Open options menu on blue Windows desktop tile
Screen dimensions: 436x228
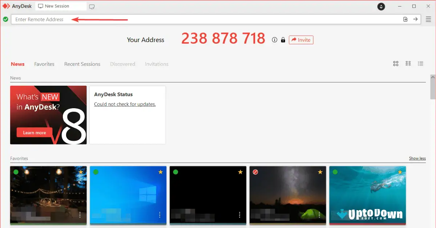160,215
